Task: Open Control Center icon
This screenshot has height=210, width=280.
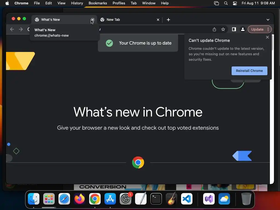Action: (x=235, y=3)
